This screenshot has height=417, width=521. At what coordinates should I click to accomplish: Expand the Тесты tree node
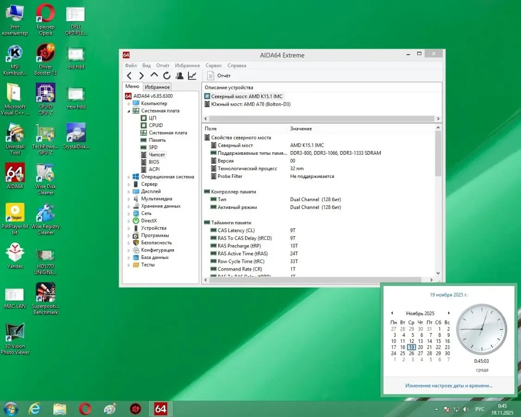click(129, 265)
